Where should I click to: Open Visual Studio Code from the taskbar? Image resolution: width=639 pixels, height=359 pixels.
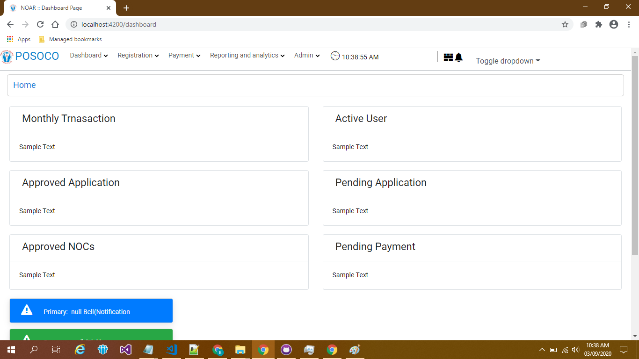click(x=172, y=350)
